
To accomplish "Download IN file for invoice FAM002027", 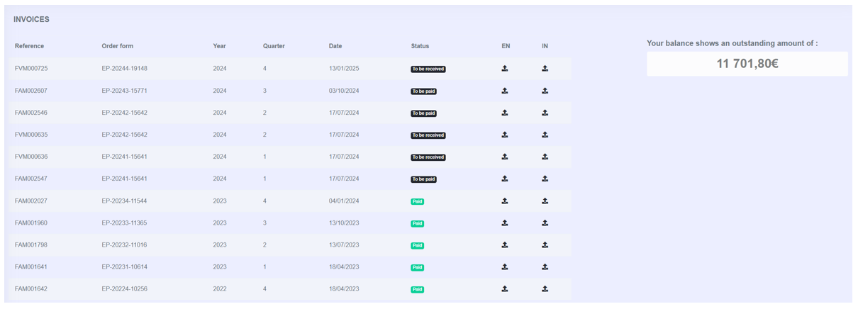I will coord(545,201).
